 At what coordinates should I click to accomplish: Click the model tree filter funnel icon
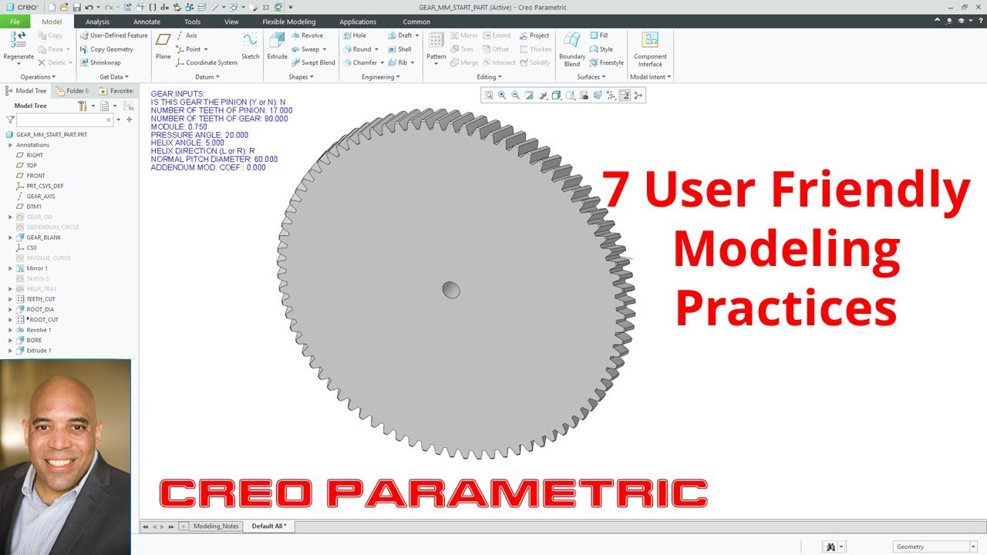tap(10, 120)
